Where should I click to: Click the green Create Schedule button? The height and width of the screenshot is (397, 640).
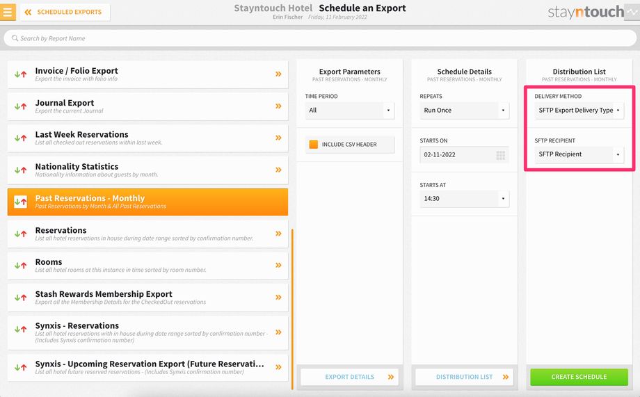(579, 377)
